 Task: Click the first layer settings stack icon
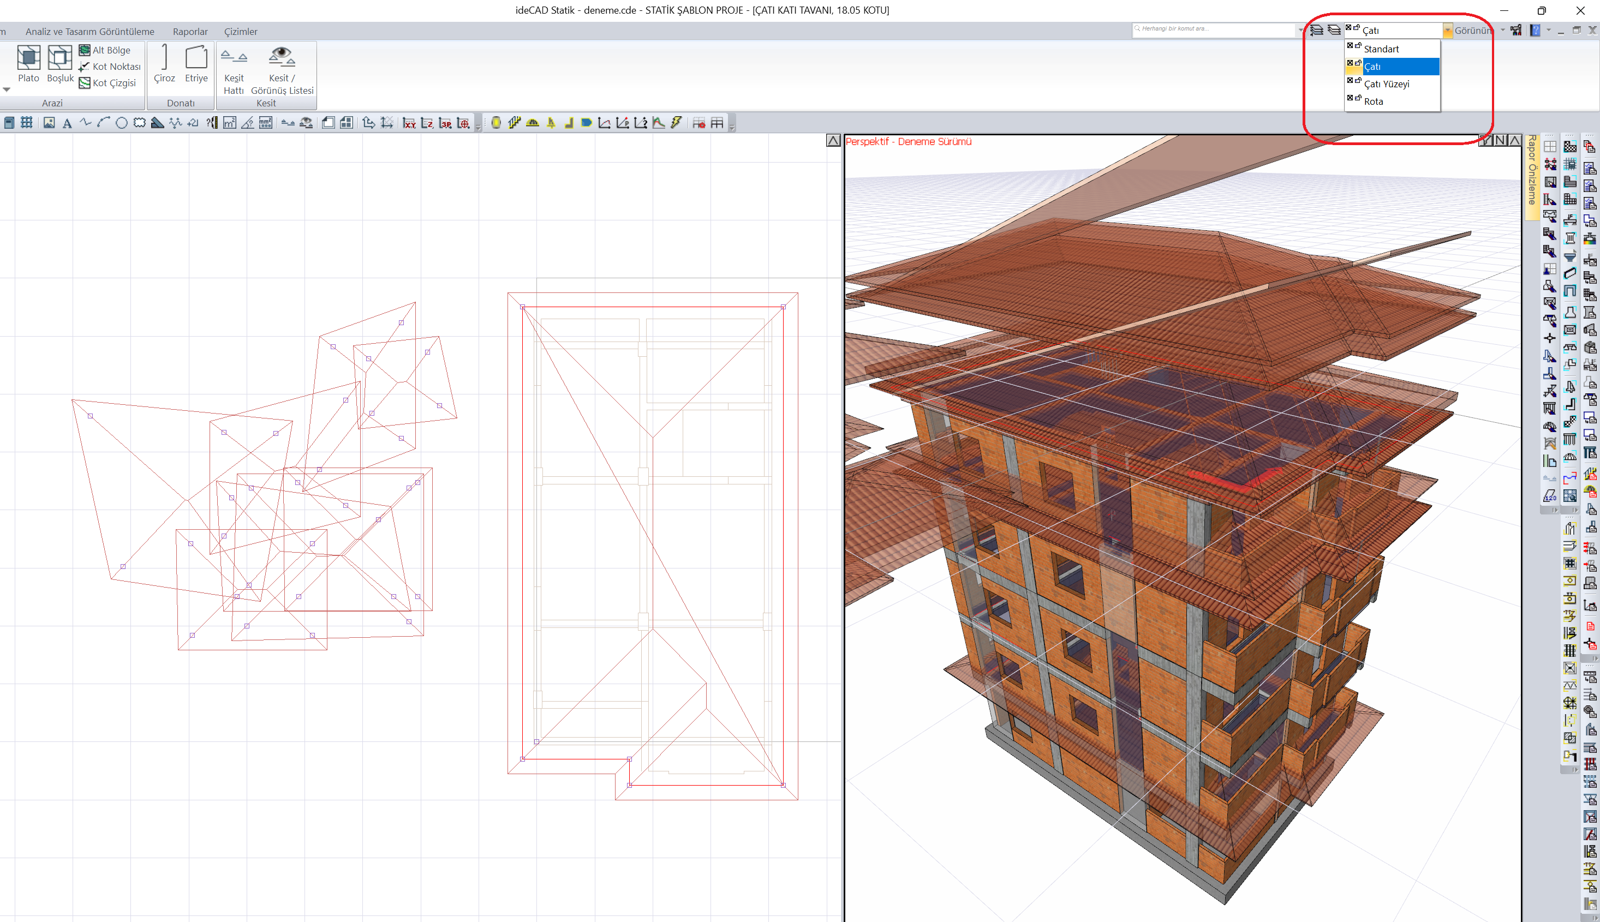pyautogui.click(x=1316, y=31)
